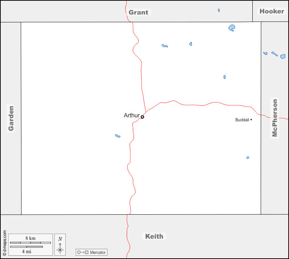Open the d-maps.com copyright link
This screenshot has height=259, width=289.
click(4, 243)
